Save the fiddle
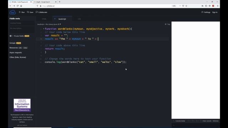The height and width of the screenshot is (128, 228). point(30,12)
